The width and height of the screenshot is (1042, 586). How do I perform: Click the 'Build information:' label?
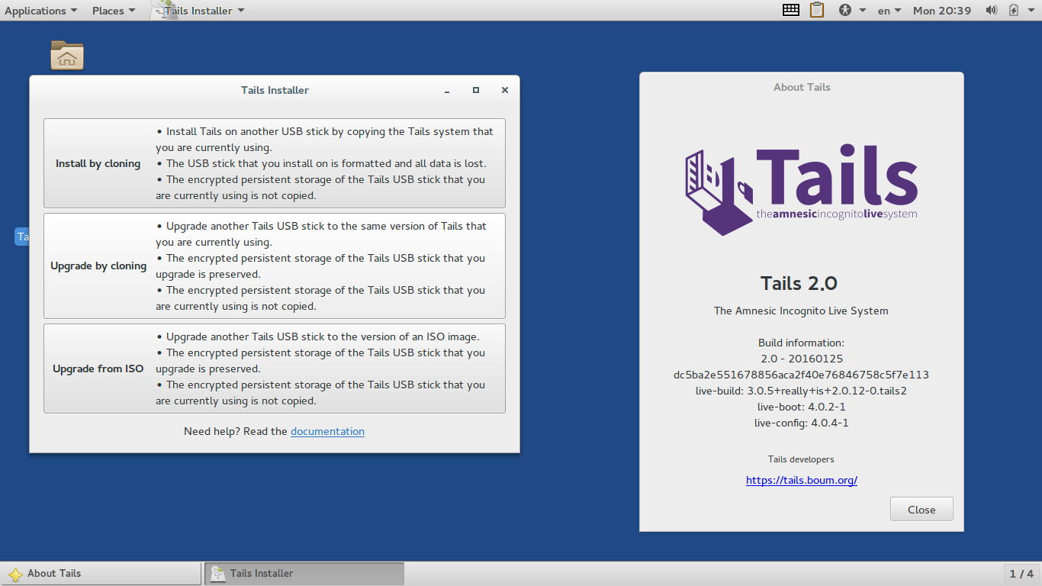click(x=801, y=343)
